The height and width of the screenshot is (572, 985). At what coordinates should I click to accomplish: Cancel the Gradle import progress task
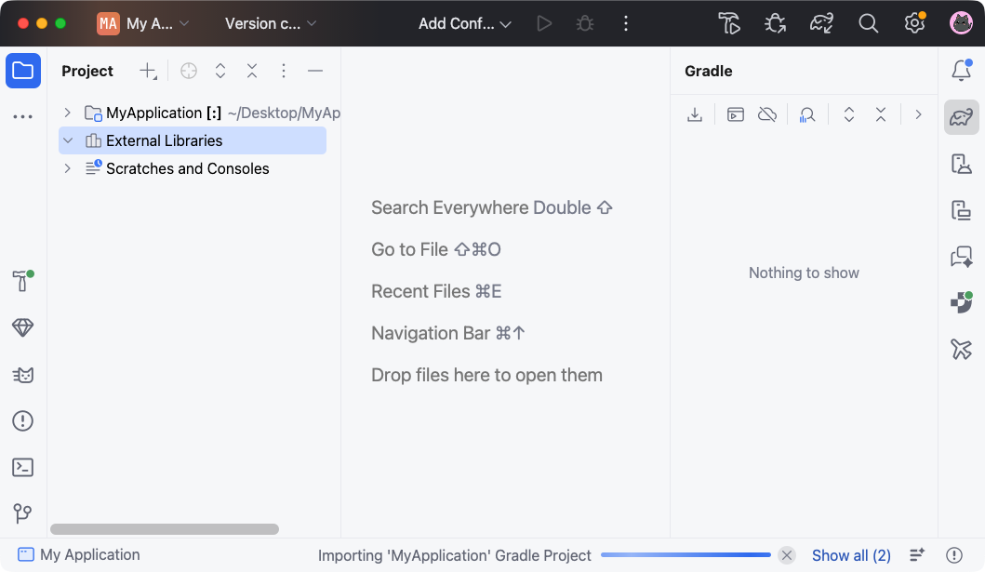[x=787, y=555]
